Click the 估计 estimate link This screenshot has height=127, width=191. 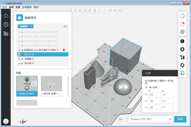pos(121,119)
